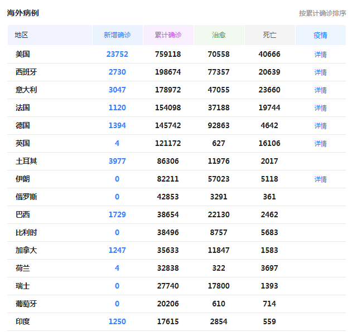353x332 pixels.
Task: Click cumulative confirmed value 121172
Action: pyautogui.click(x=168, y=143)
